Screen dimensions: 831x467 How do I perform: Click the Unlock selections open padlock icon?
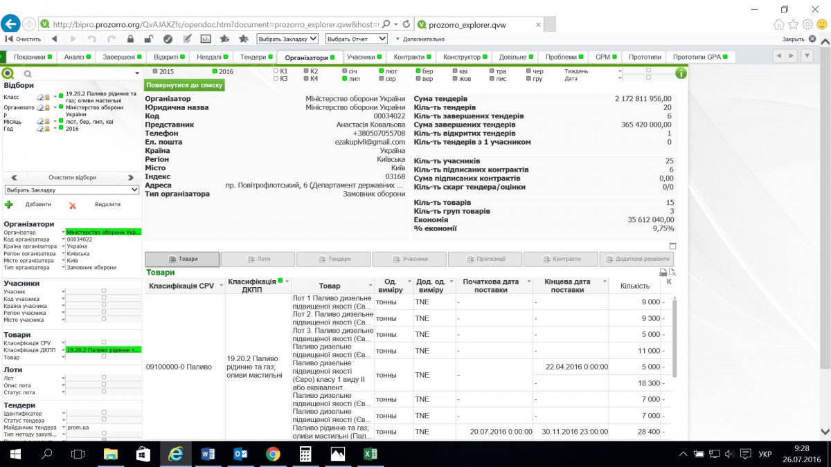(148, 39)
